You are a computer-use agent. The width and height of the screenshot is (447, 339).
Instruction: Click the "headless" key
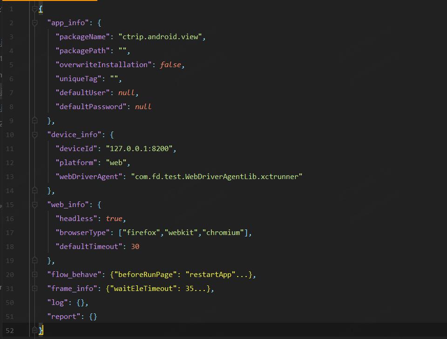coord(76,219)
